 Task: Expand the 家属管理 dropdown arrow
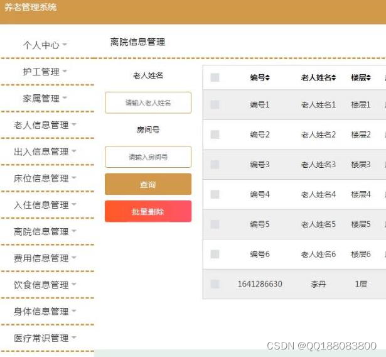(x=65, y=98)
